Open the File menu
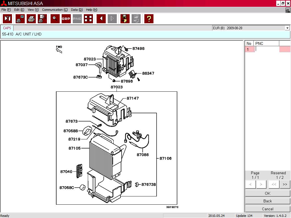This screenshot has height=218, width=291. click(6, 10)
